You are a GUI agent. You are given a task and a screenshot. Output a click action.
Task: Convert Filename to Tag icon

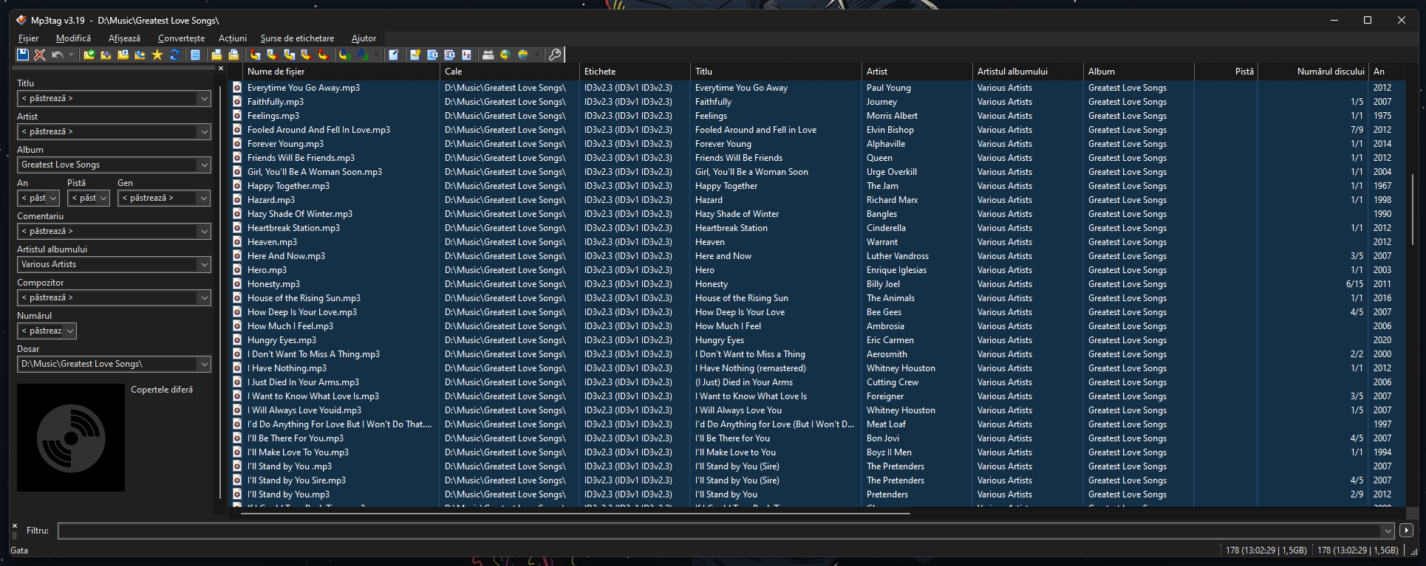point(273,55)
